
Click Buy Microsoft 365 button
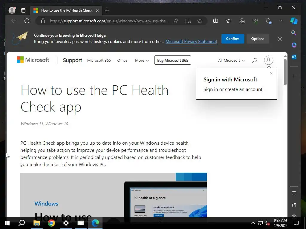[x=173, y=60]
